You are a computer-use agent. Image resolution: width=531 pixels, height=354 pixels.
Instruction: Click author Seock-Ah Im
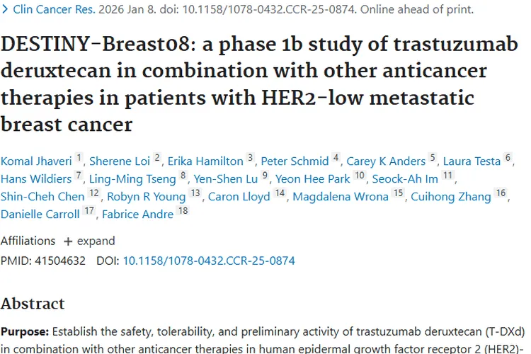(405, 178)
